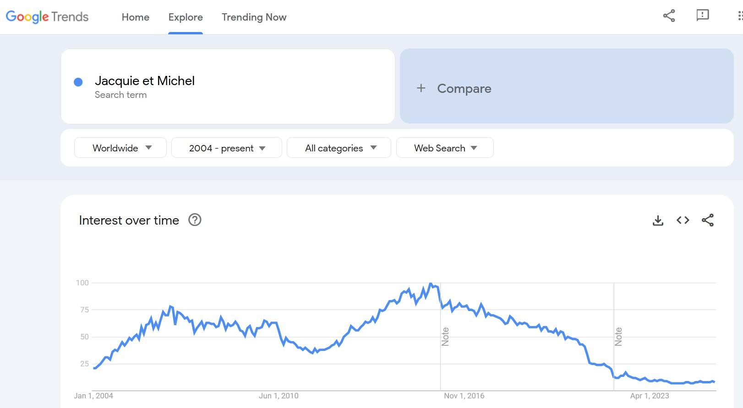Go to the Home tab

click(136, 17)
